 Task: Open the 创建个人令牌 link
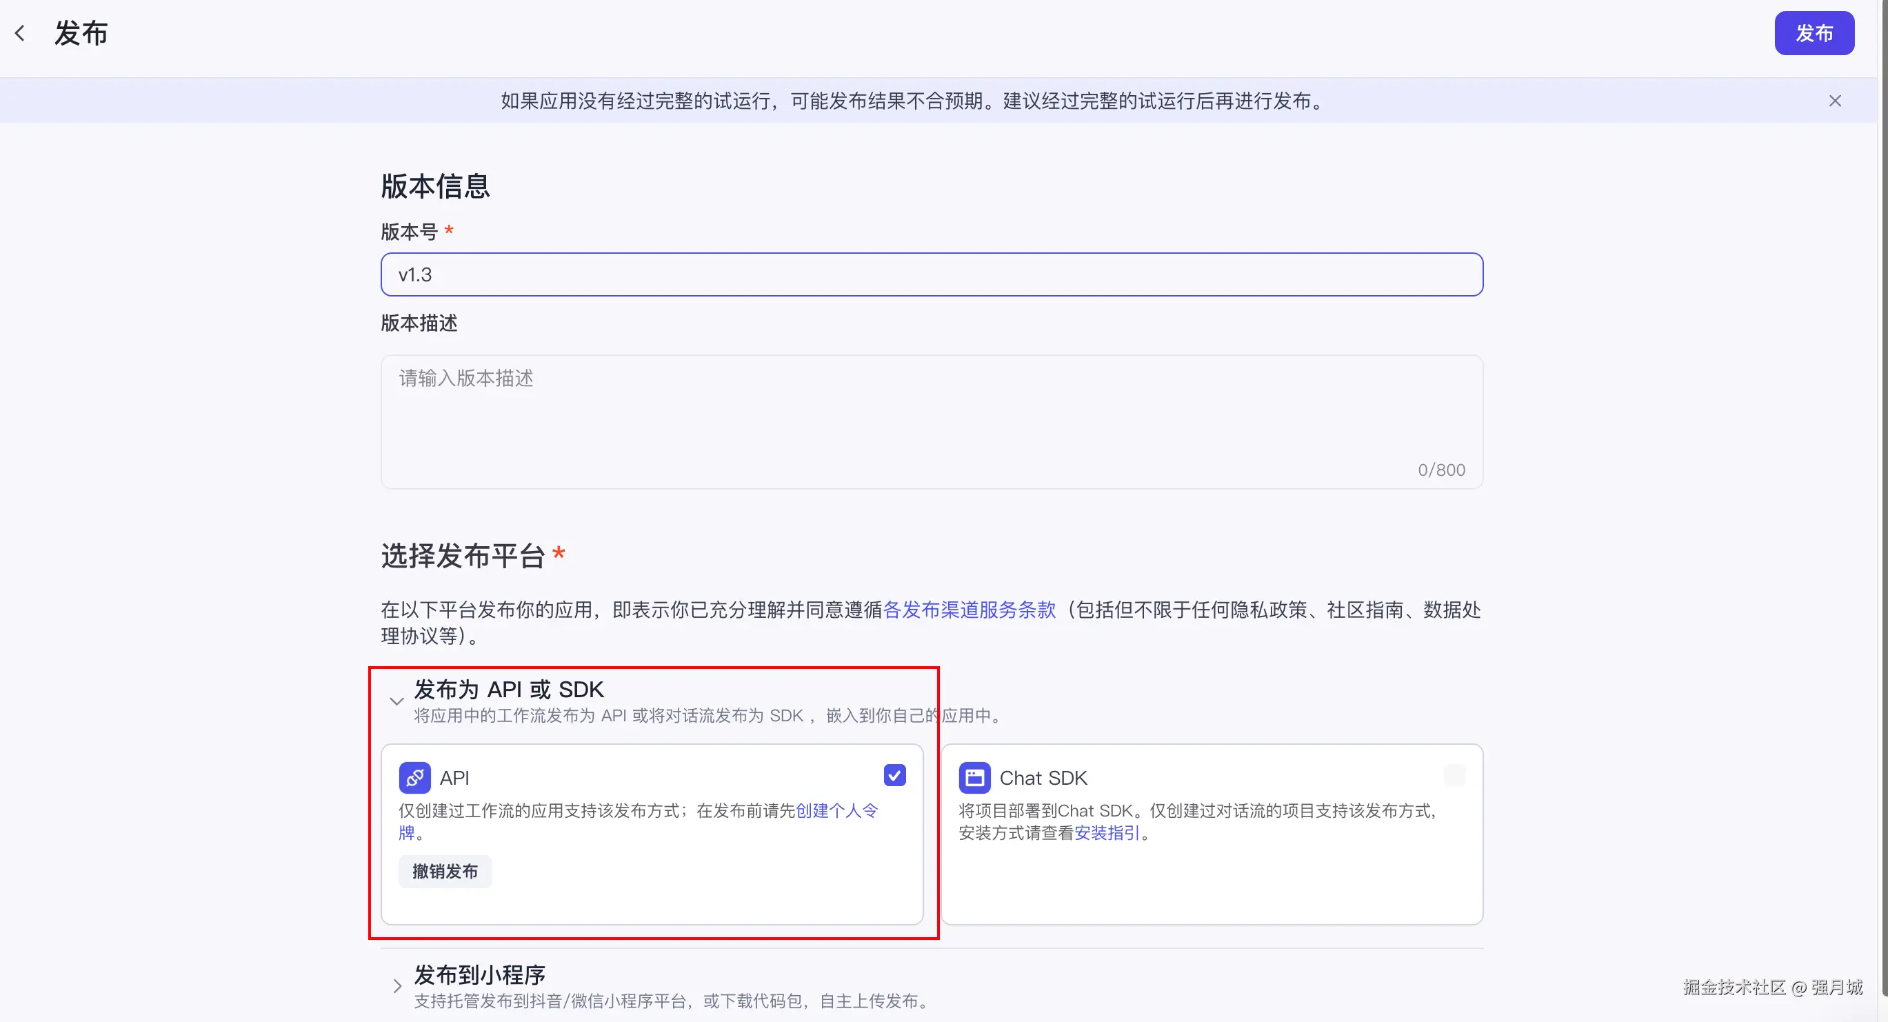[836, 811]
